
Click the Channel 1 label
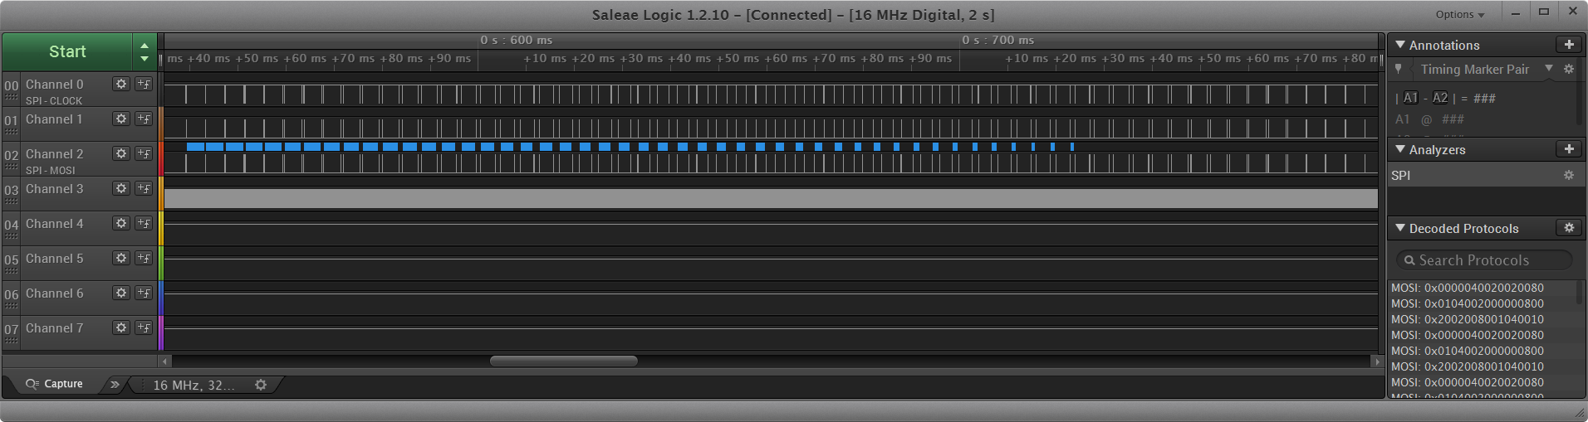[x=54, y=119]
